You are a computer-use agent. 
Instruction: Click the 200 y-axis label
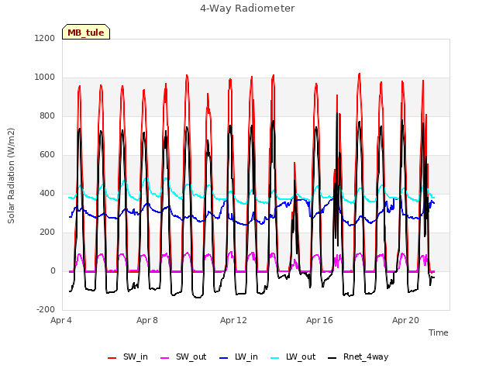(47, 232)
